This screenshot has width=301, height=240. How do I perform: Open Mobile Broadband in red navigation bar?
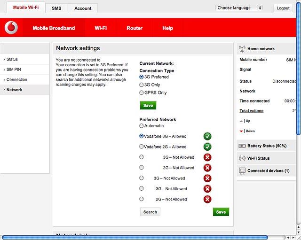[54, 28]
